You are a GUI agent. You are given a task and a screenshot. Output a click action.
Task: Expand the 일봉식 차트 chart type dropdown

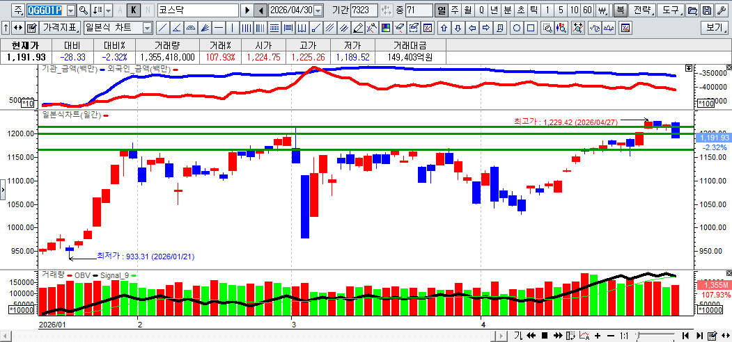146,28
